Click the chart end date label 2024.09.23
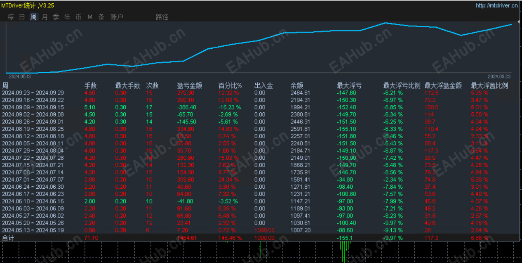The height and width of the screenshot is (263, 522). click(499, 76)
